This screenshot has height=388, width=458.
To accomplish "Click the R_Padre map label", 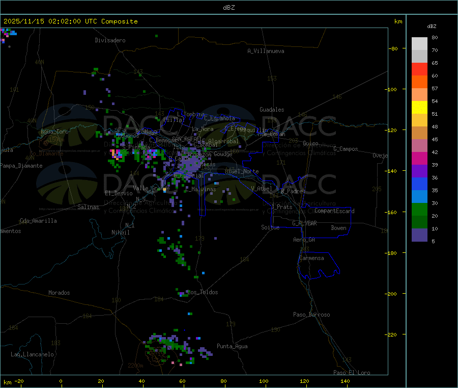I will tap(292, 191).
